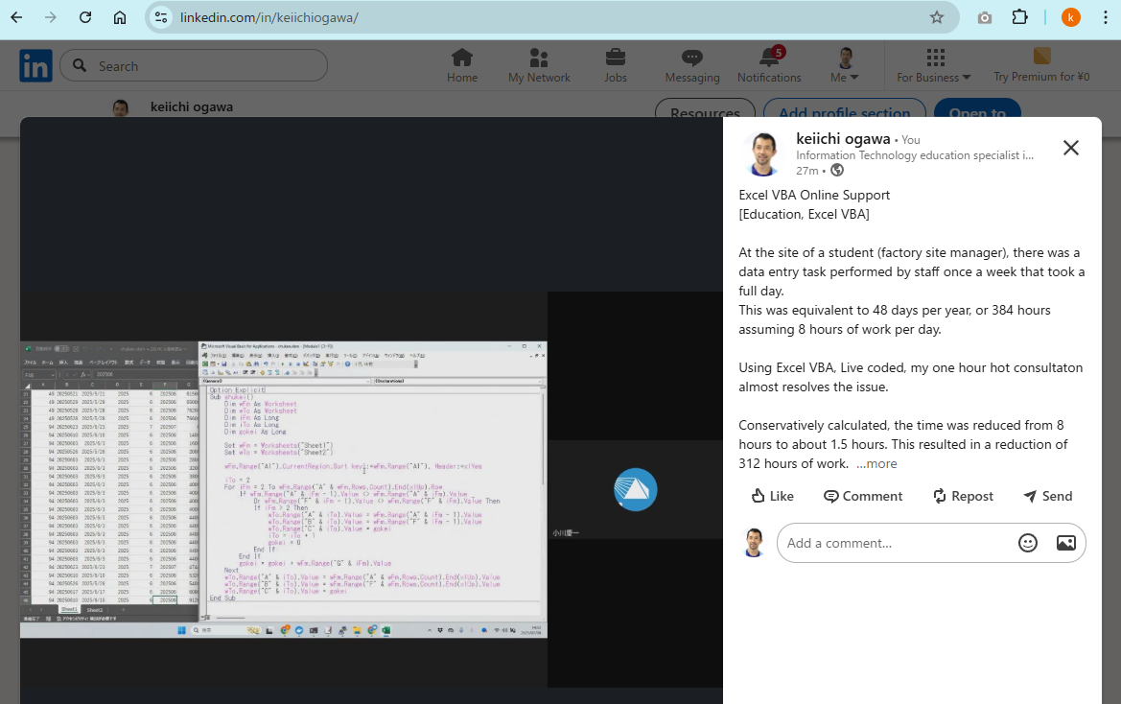Click the LinkedIn logo
The width and height of the screenshot is (1121, 704).
(x=35, y=66)
